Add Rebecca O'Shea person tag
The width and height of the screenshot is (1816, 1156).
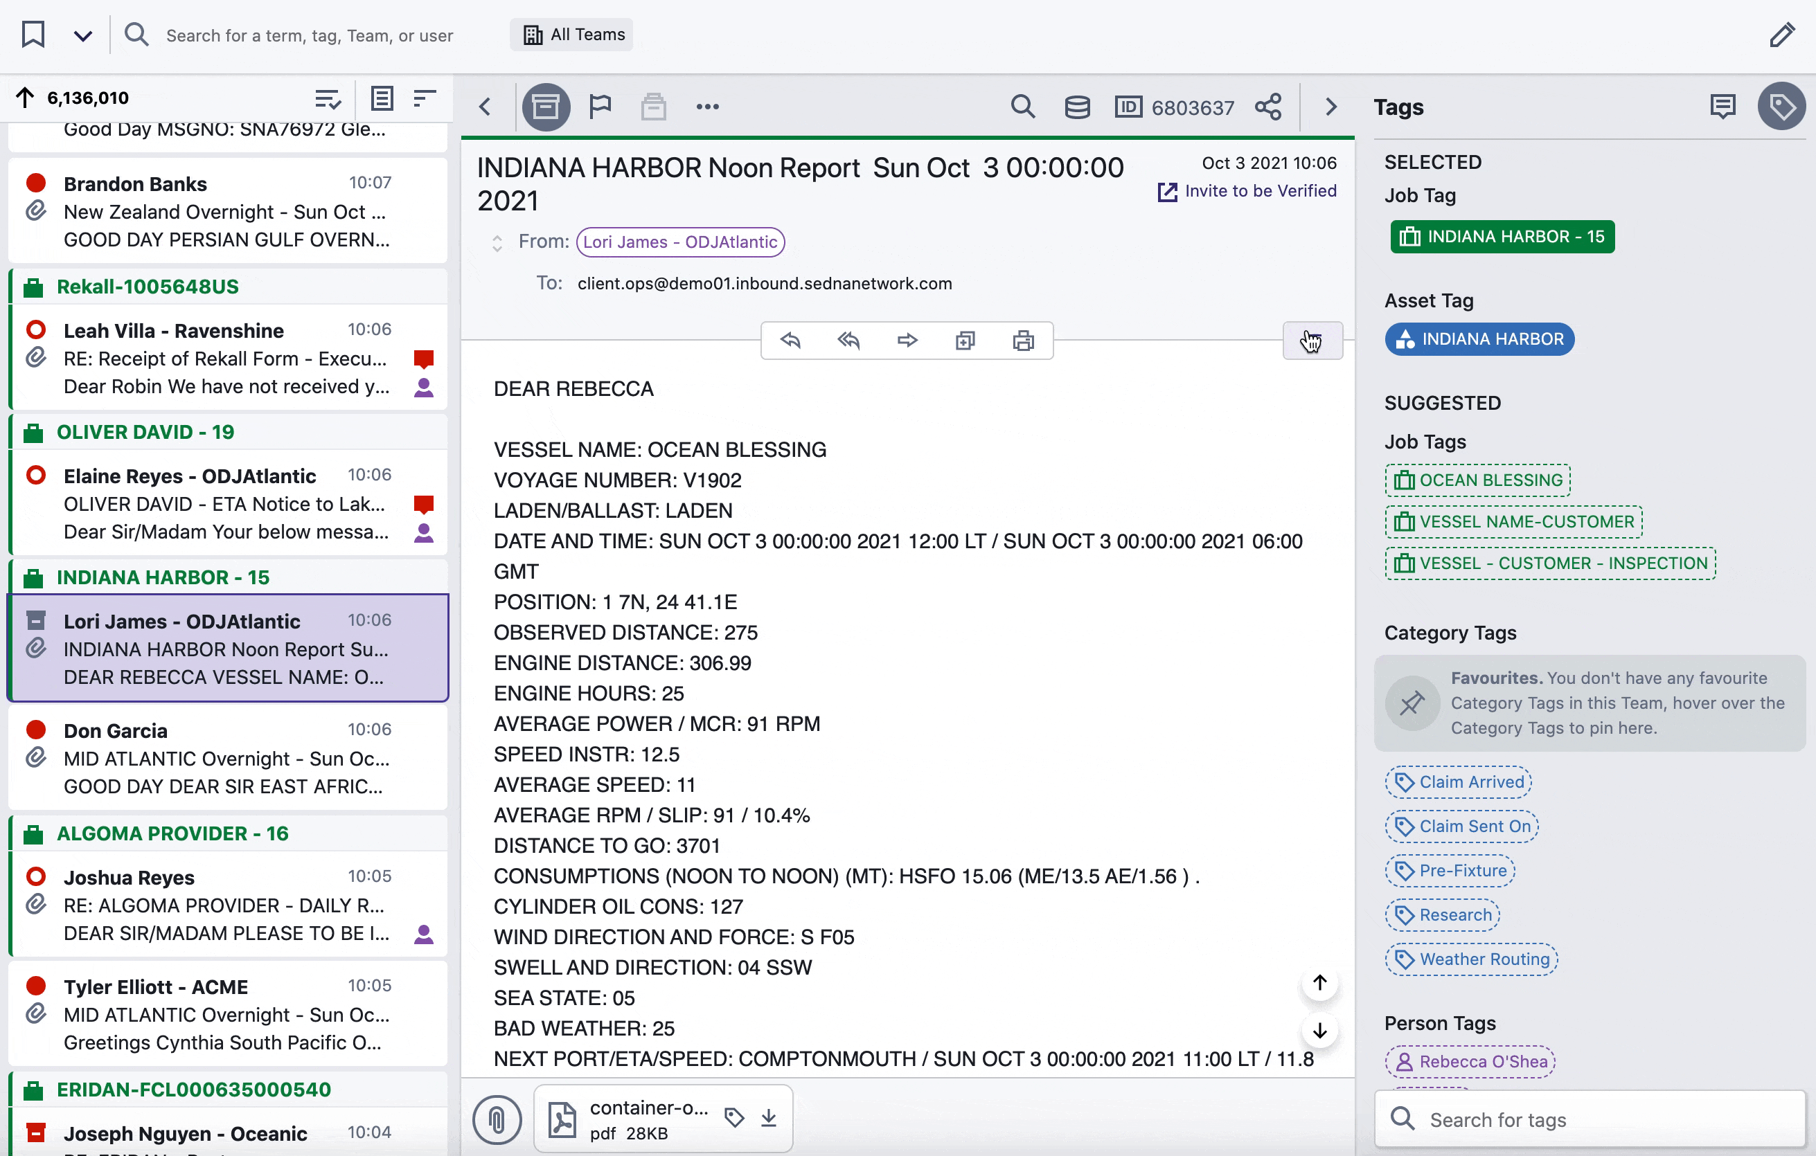(1470, 1062)
